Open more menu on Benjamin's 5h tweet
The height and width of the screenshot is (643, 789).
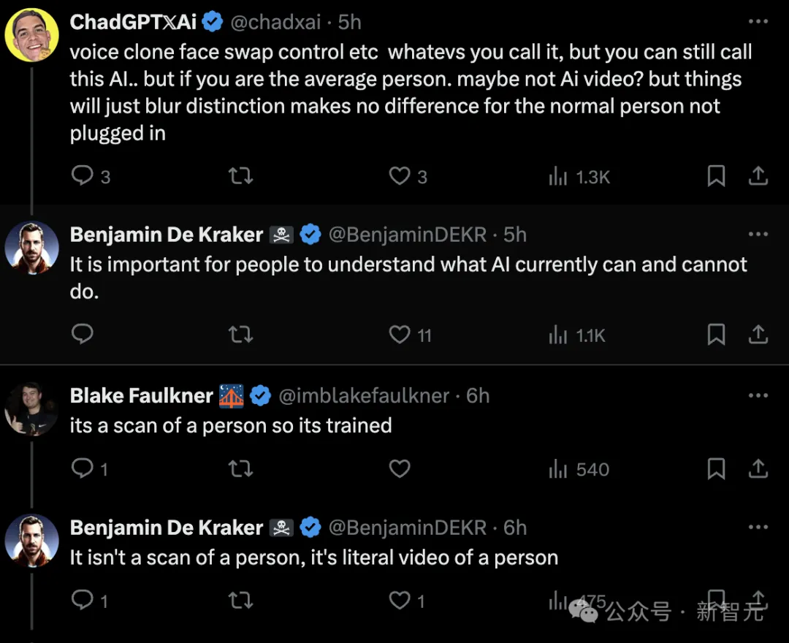[758, 234]
